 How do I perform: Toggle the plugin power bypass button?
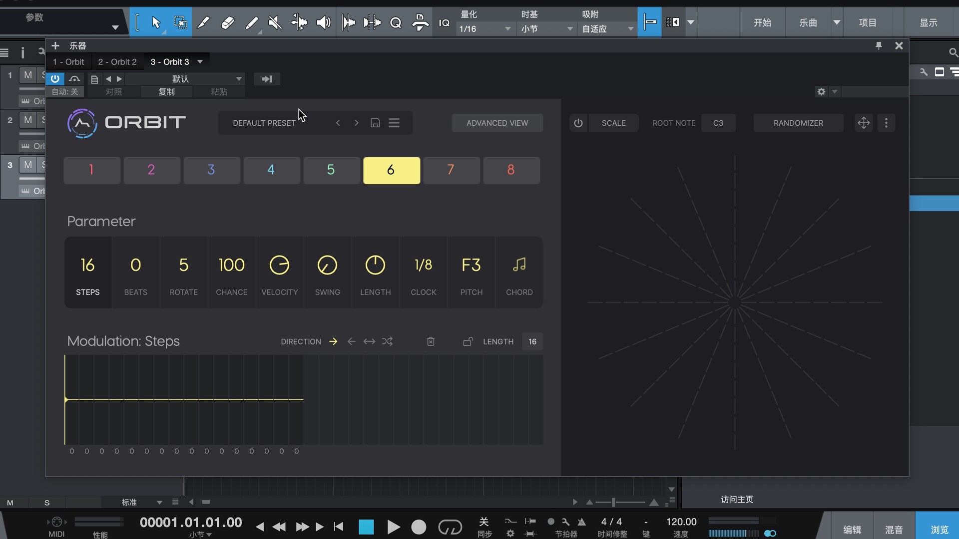pos(55,79)
